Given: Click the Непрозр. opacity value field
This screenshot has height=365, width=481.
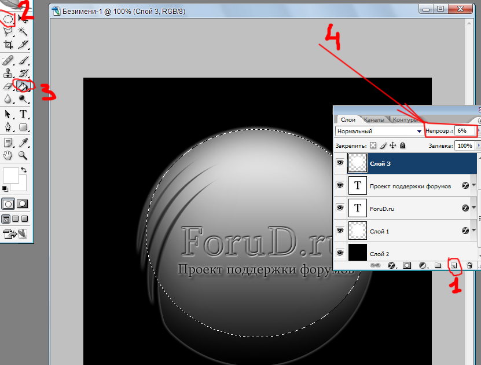Looking at the screenshot, I should pyautogui.click(x=465, y=132).
